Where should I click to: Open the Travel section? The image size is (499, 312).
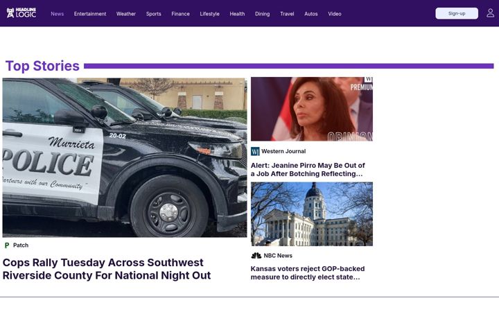point(287,14)
